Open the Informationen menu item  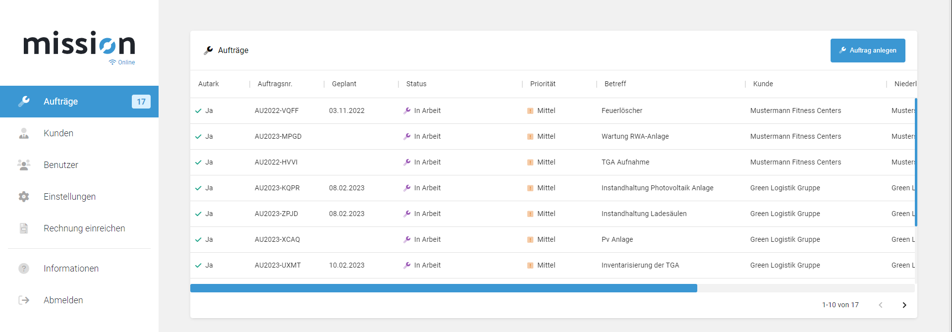79,269
